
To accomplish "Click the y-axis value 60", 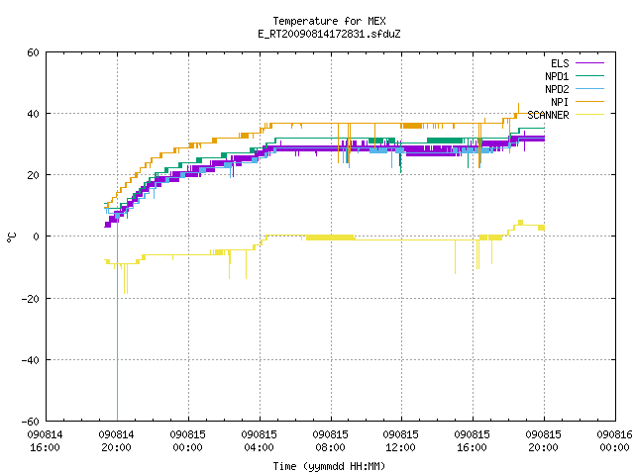I will [x=33, y=52].
